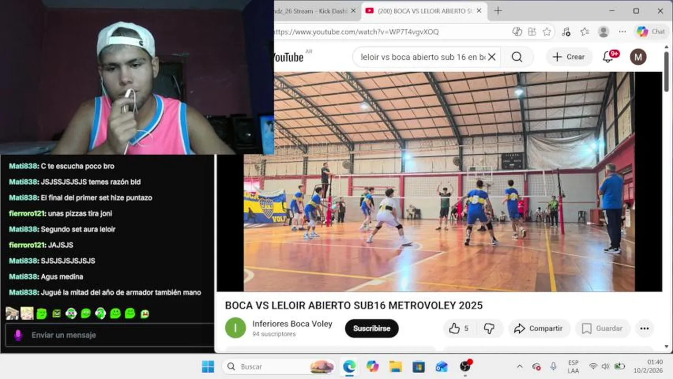
Task: Open the more actions three-dot menu
Action: click(x=645, y=328)
